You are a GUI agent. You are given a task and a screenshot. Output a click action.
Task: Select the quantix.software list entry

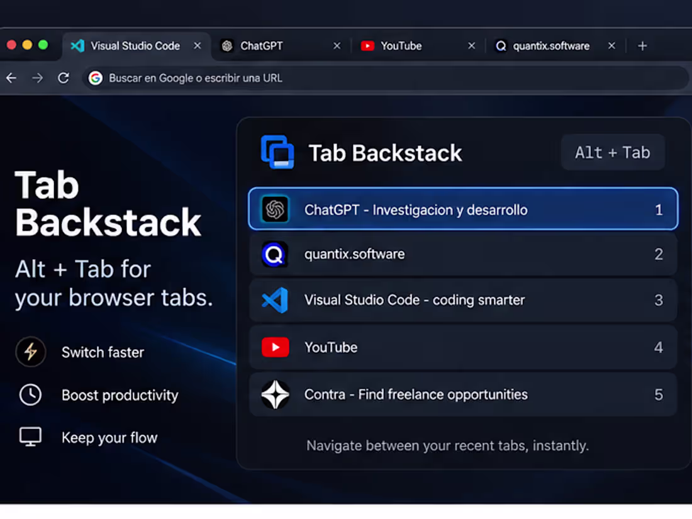click(463, 254)
